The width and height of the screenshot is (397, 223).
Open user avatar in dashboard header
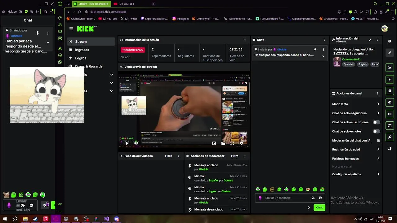point(385,29)
